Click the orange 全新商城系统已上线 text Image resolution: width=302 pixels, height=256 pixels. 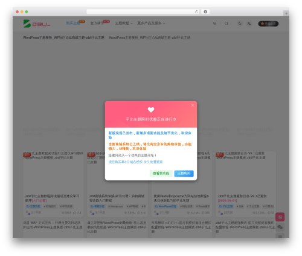pos(150,146)
